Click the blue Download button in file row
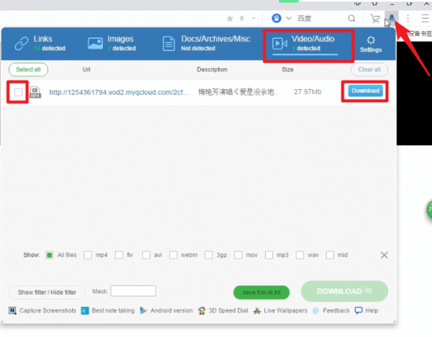This screenshot has width=432, height=337. (x=365, y=91)
